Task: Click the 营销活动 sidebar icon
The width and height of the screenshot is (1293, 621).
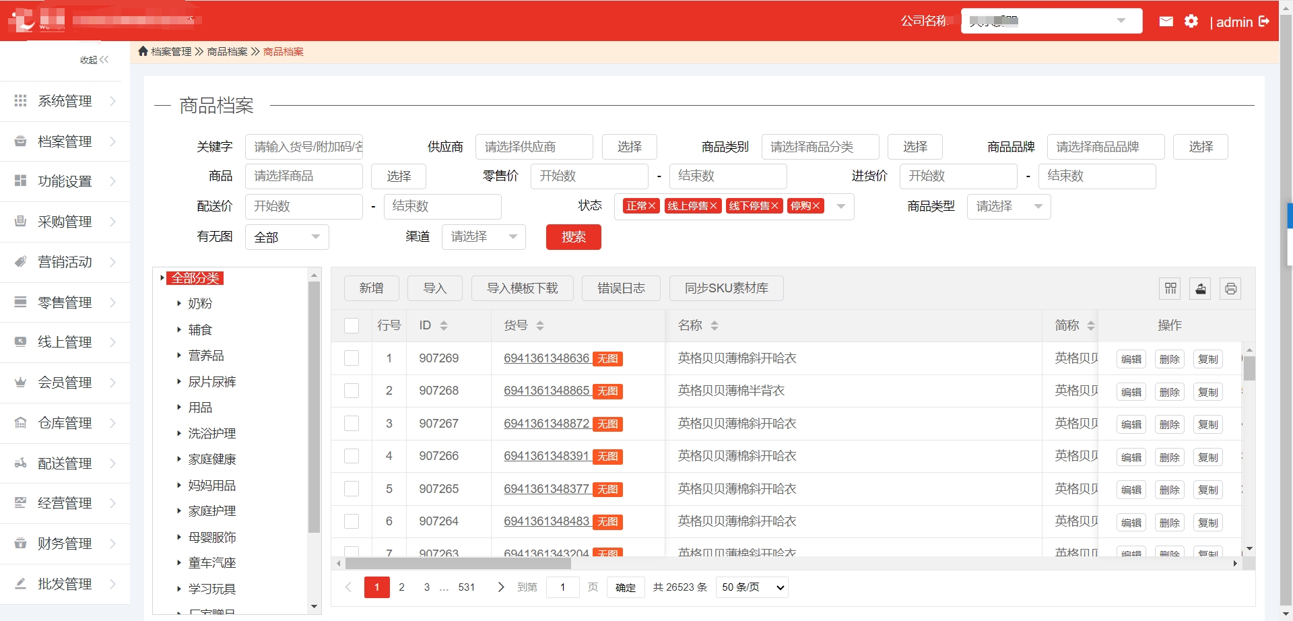Action: tap(20, 261)
